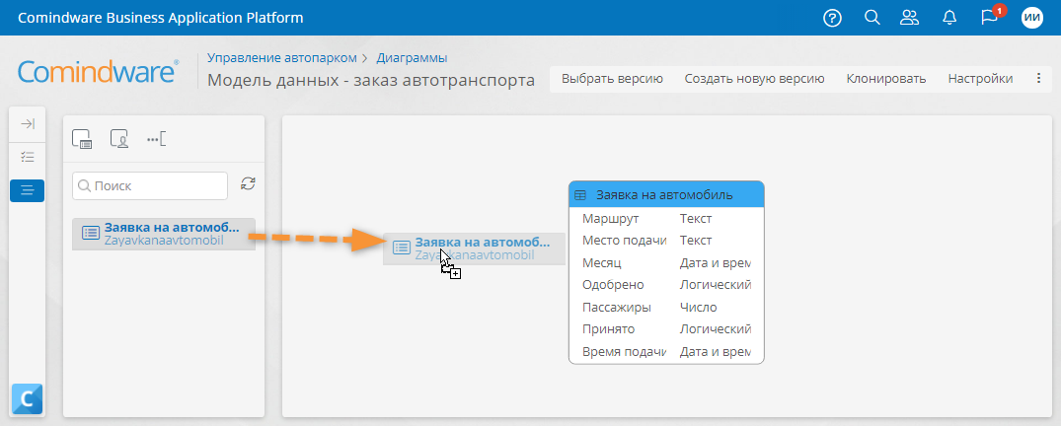Click Выбрать версию button

coord(612,79)
